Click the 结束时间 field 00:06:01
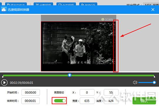159x106 pixels. (30, 101)
